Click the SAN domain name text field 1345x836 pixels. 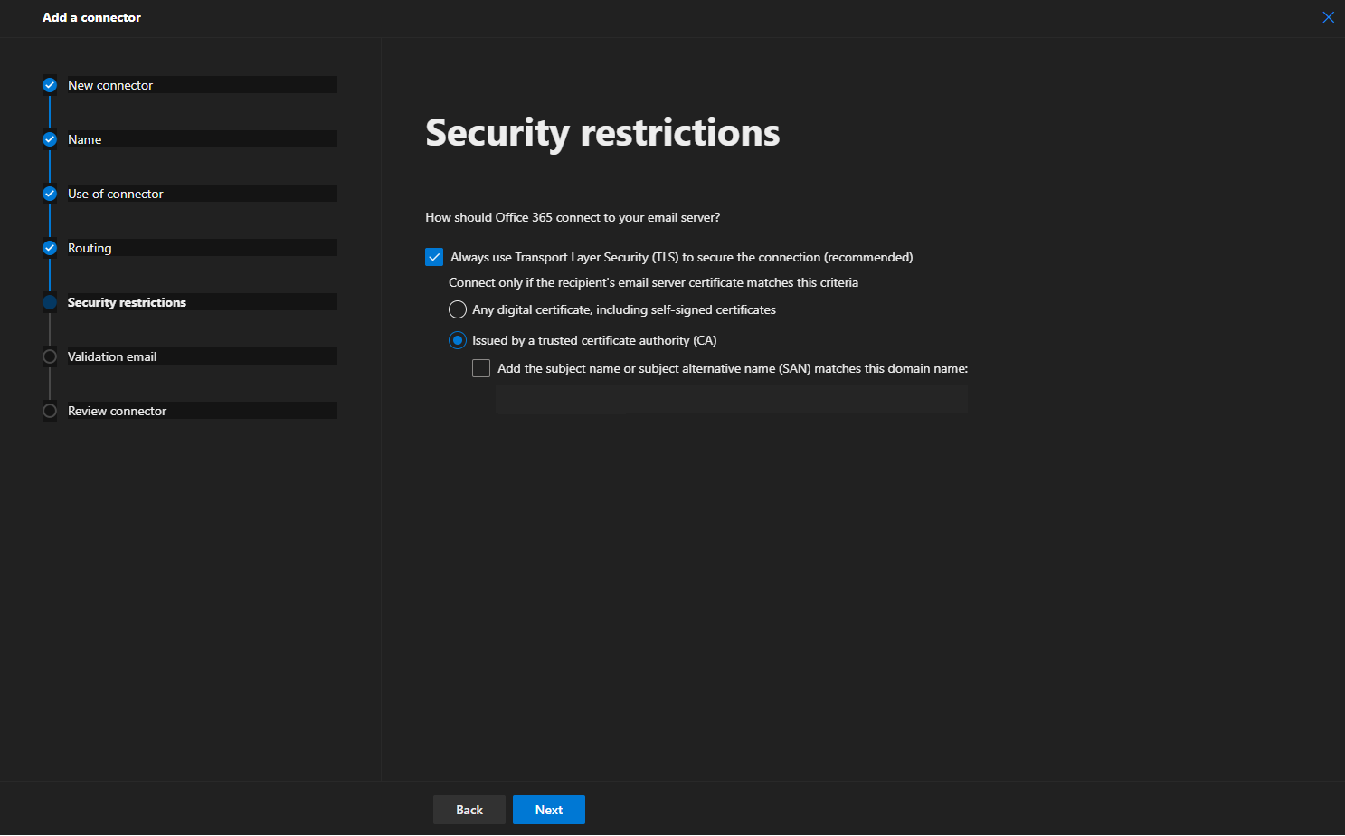coord(731,399)
